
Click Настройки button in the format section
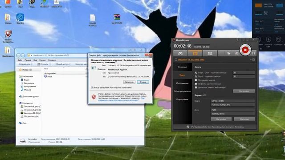221,119
